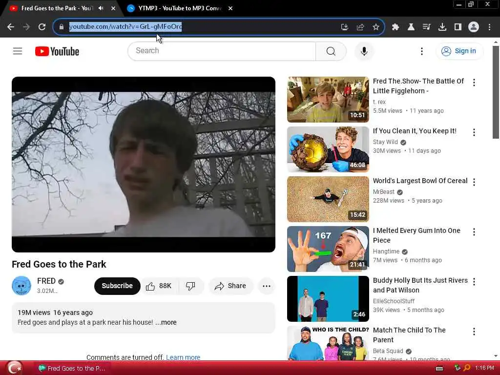Open options for Buddy Holly video

(x=474, y=282)
